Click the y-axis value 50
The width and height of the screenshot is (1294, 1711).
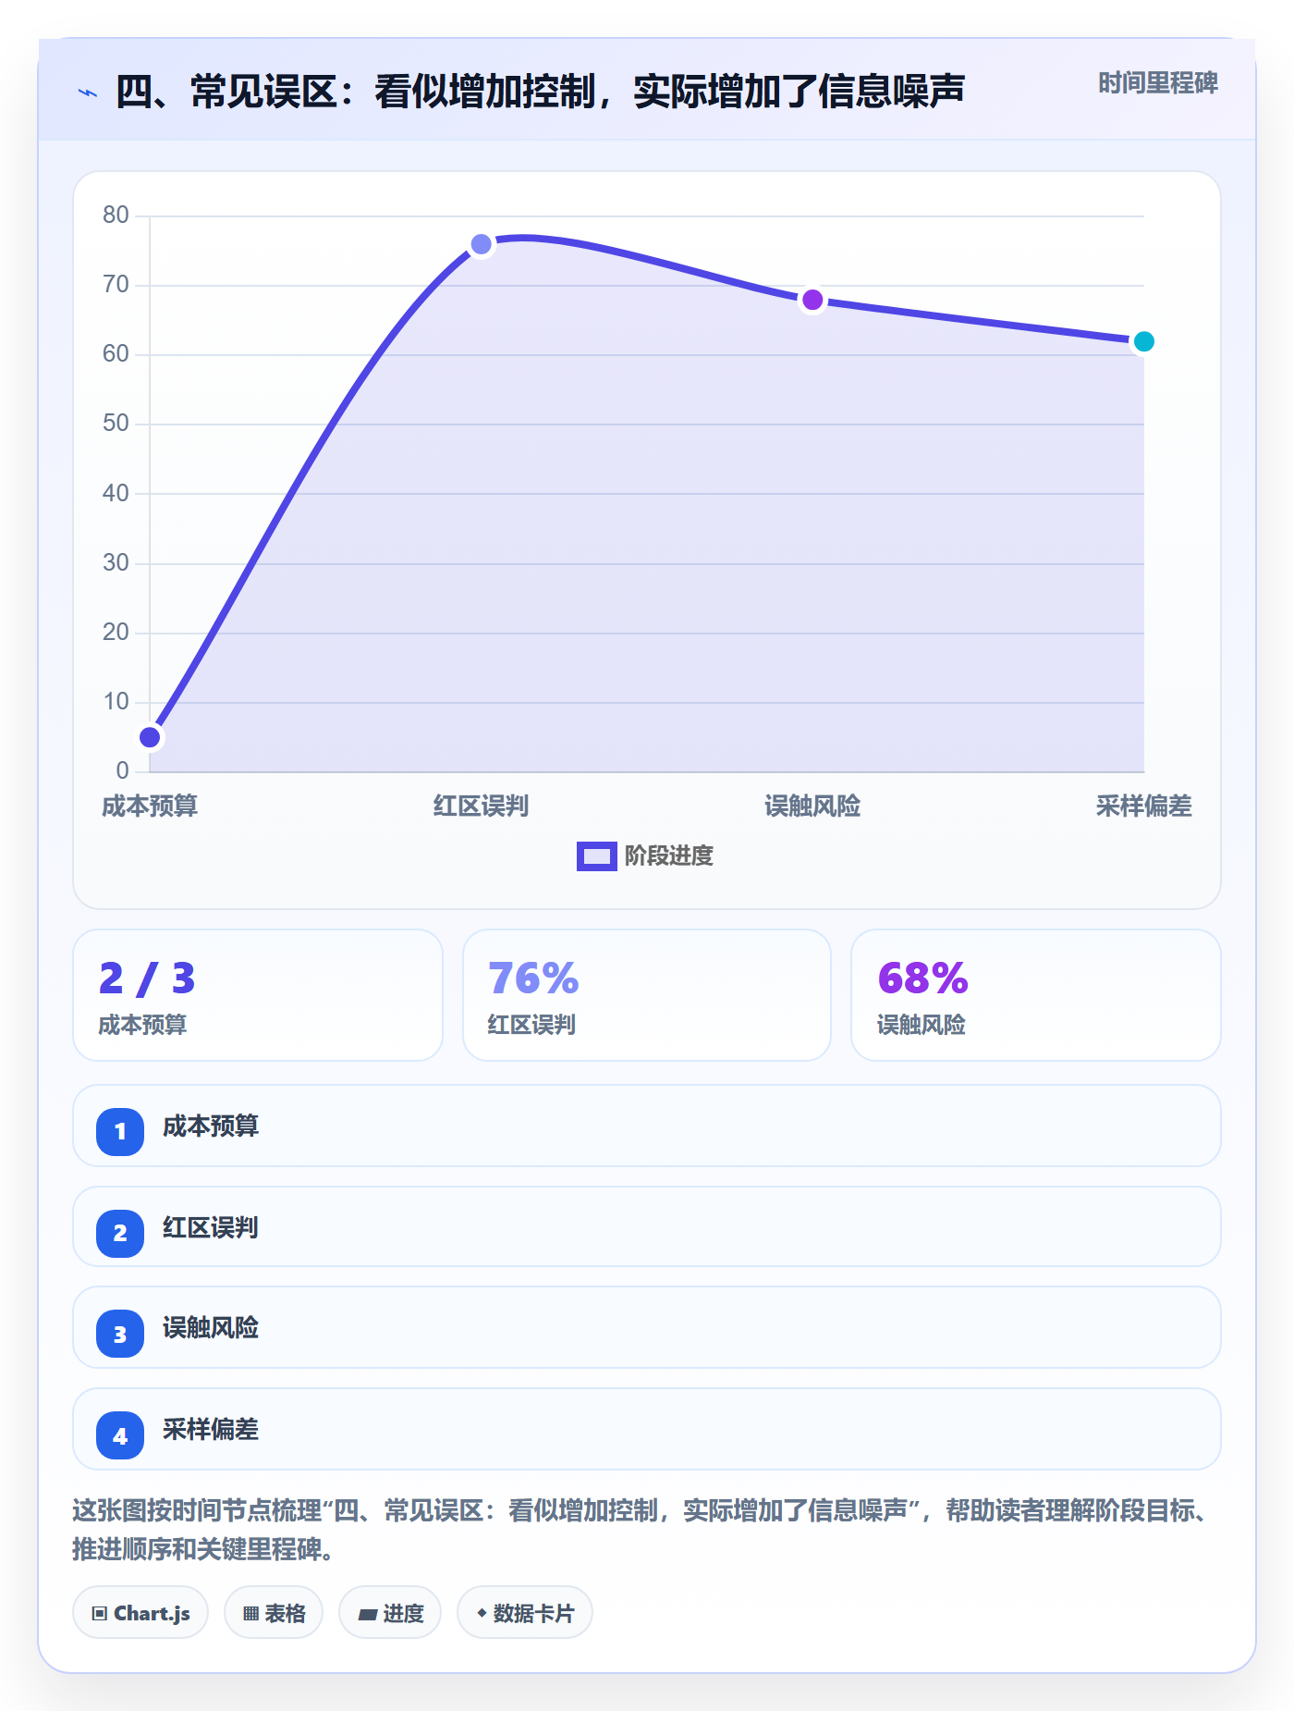(x=116, y=423)
